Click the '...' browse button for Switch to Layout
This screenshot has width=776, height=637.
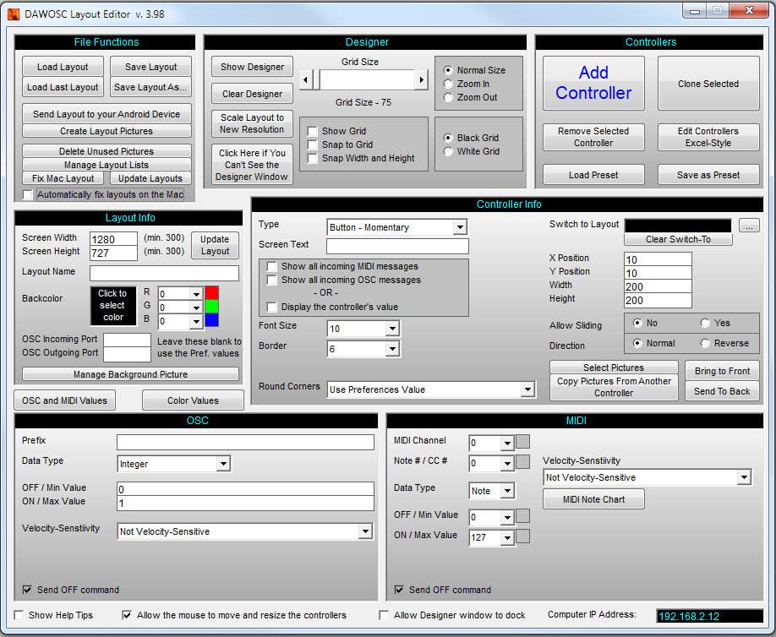pos(749,226)
